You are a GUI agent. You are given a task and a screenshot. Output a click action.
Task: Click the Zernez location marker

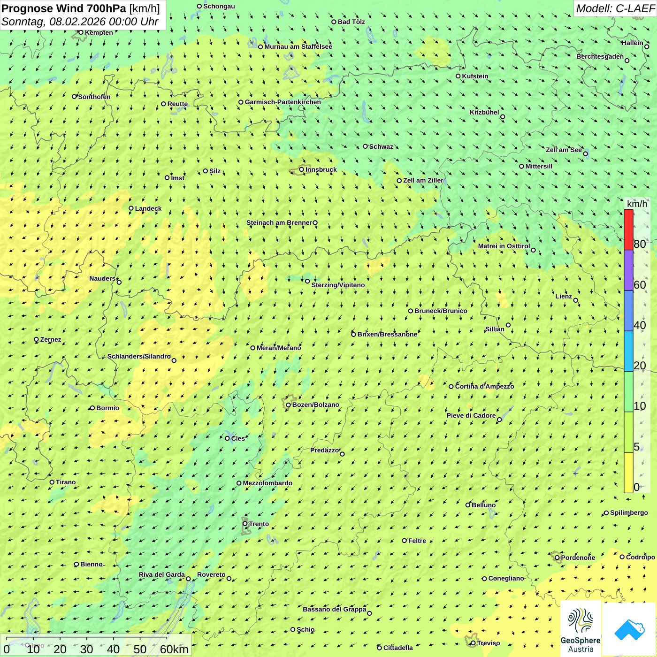click(36, 339)
